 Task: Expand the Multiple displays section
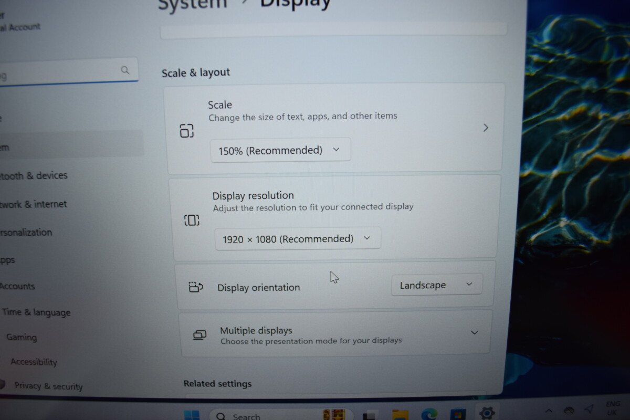tap(475, 332)
